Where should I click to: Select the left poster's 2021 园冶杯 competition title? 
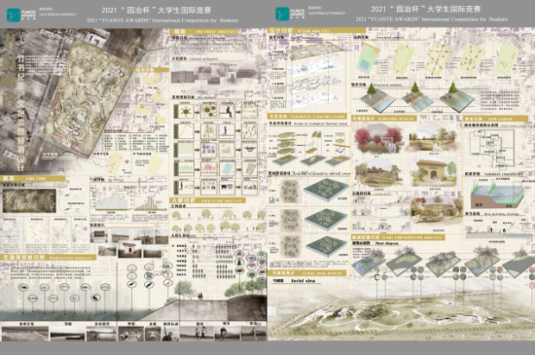point(158,11)
